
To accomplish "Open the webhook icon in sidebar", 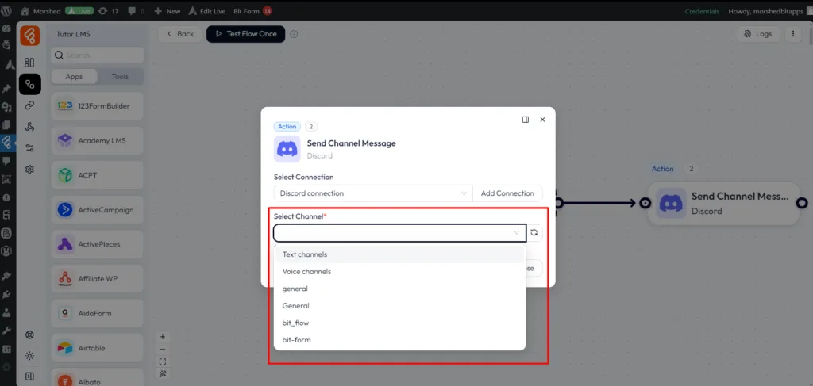I will pos(29,127).
